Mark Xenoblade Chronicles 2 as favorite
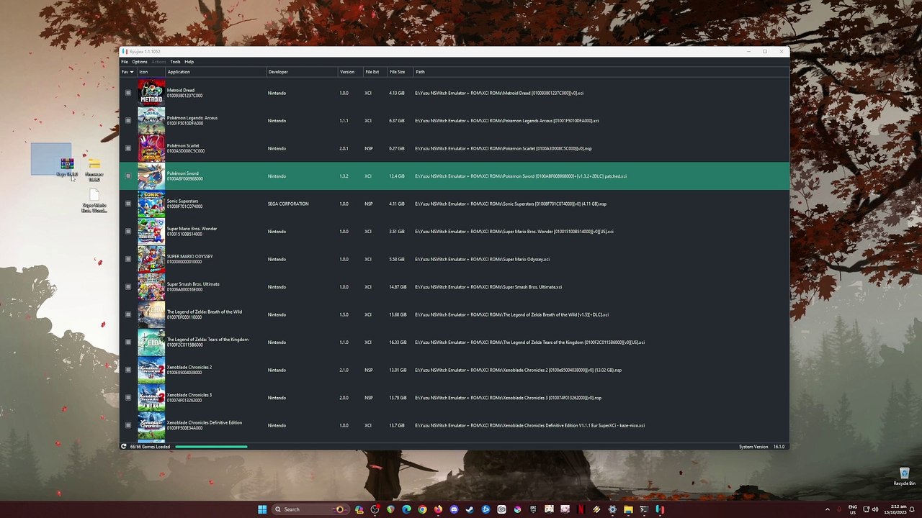922x518 pixels. click(128, 370)
